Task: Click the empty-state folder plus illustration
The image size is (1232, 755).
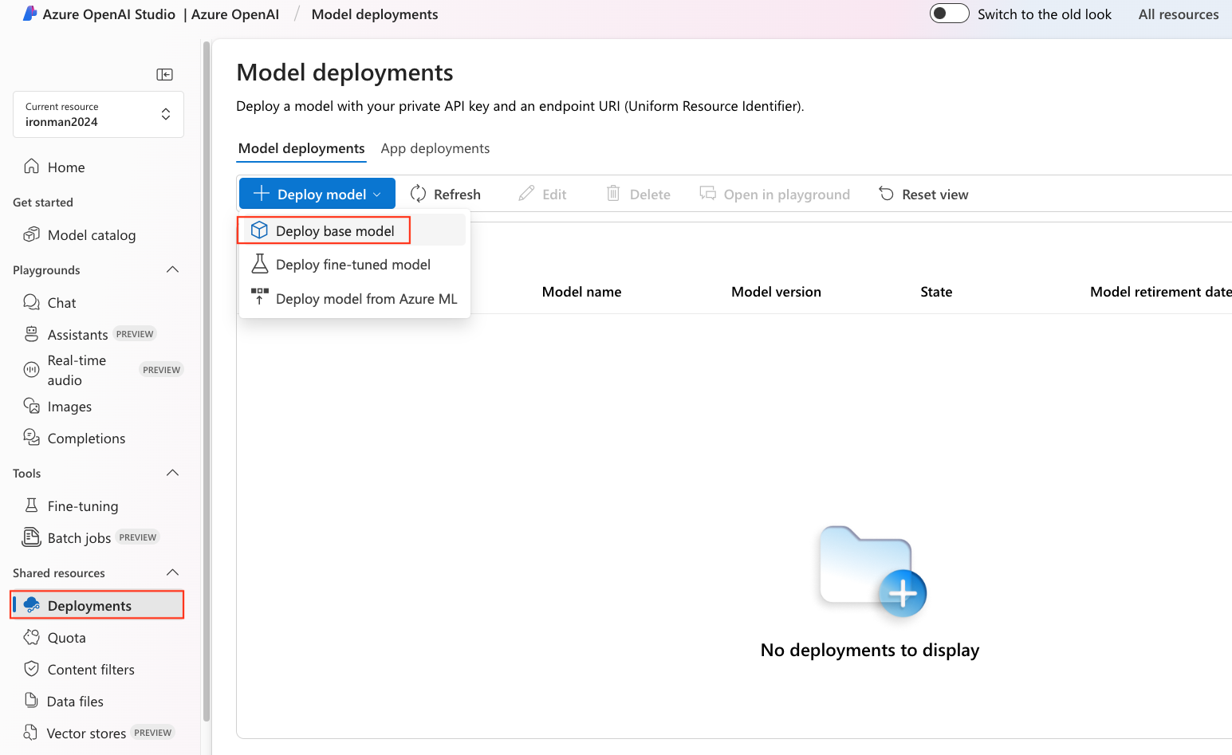Action: pos(872,571)
